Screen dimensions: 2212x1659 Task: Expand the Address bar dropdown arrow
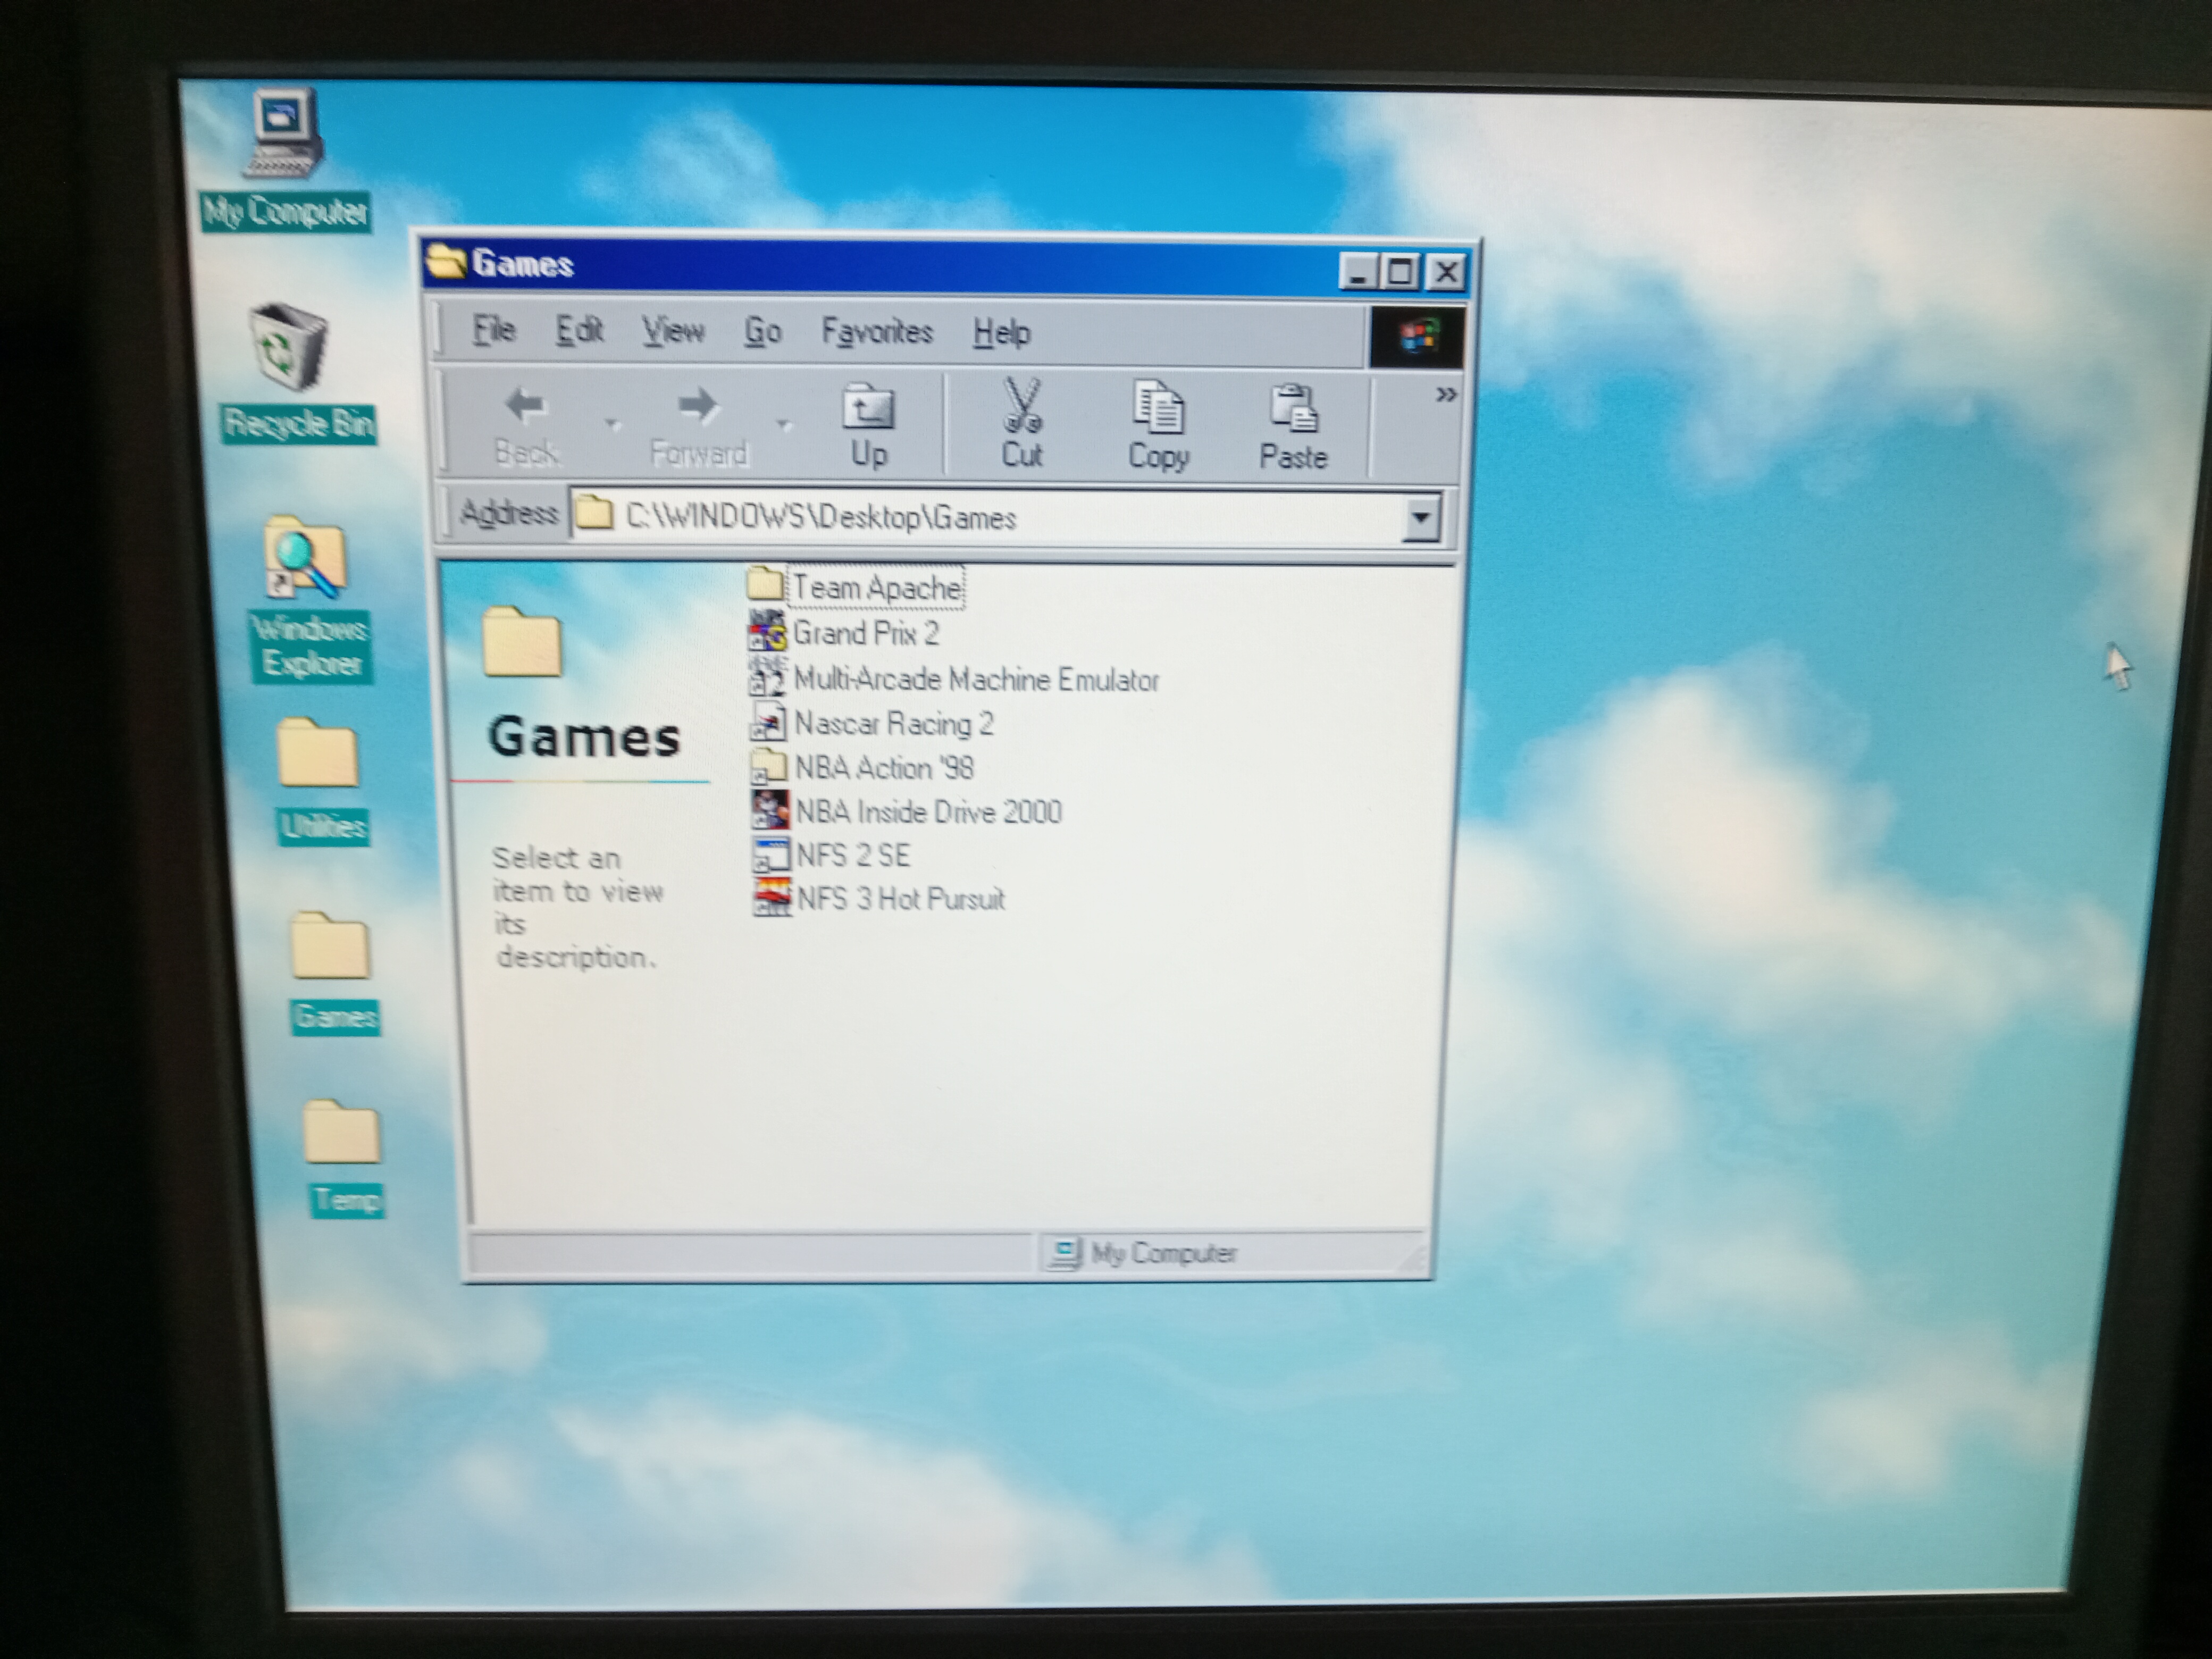click(x=1420, y=517)
